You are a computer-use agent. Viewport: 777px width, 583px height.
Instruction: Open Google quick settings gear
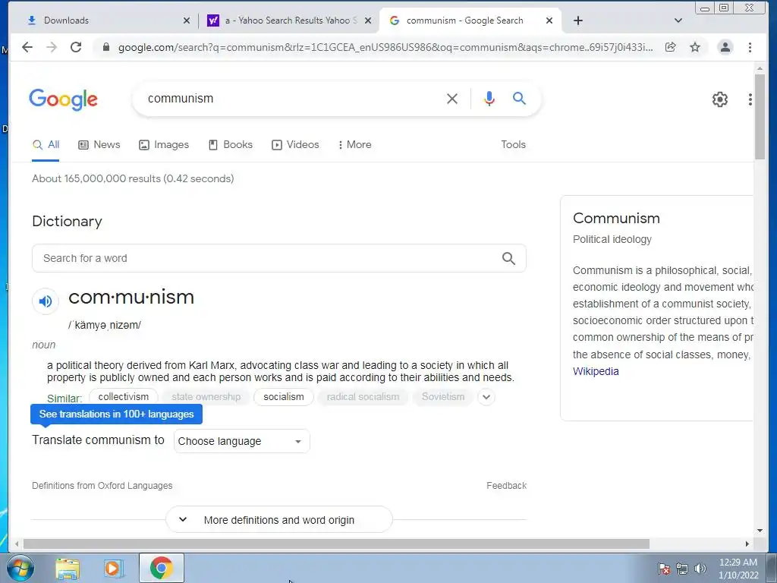coord(719,99)
